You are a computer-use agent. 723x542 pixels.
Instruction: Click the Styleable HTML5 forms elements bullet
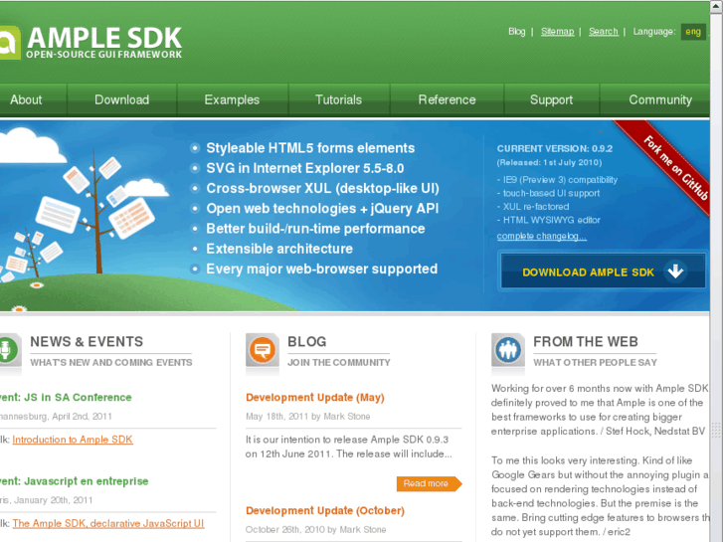(x=310, y=148)
